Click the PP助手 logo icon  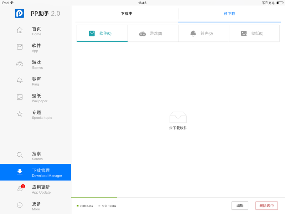20,13
